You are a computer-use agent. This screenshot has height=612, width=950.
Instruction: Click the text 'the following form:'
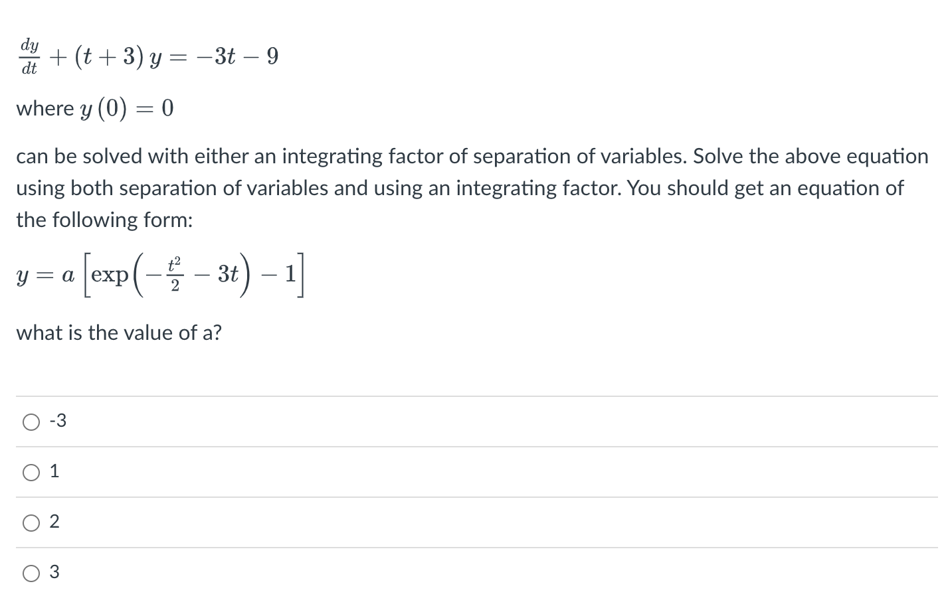click(x=103, y=220)
